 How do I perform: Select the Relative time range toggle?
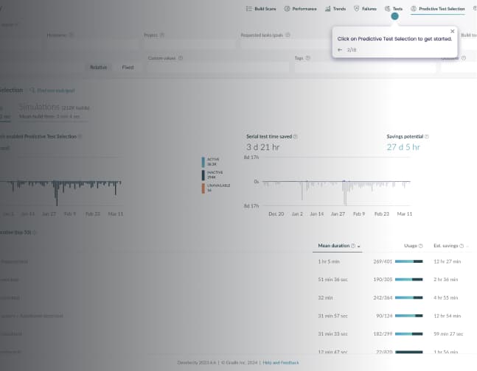coord(98,67)
